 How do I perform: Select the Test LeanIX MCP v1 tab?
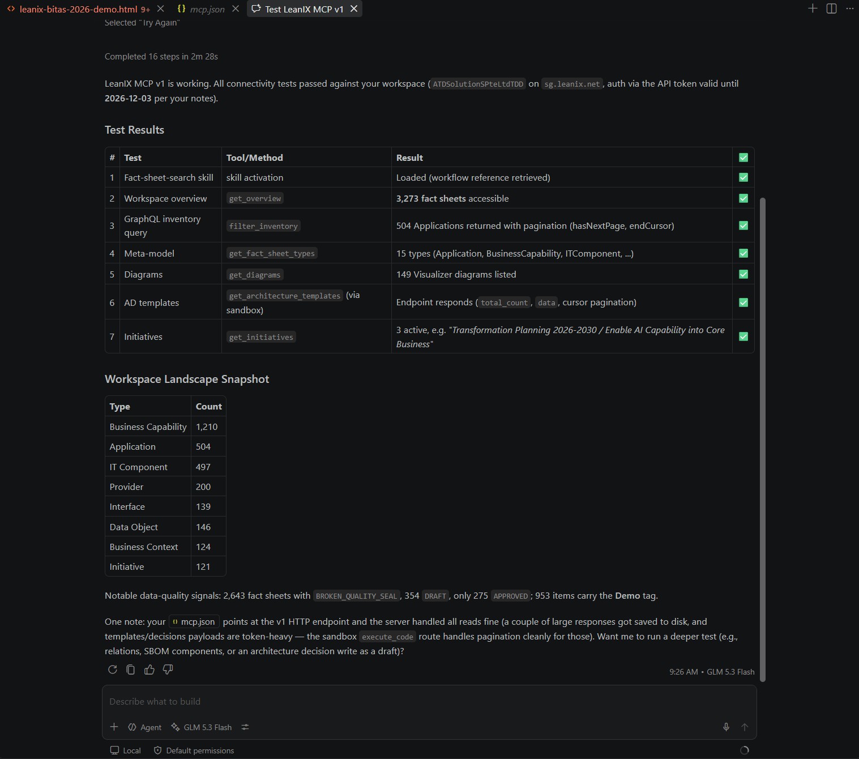[x=304, y=9]
